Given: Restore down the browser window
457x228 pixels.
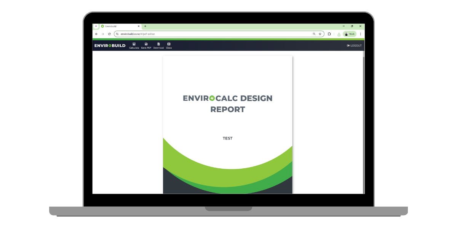Looking at the screenshot, I should (x=352, y=26).
